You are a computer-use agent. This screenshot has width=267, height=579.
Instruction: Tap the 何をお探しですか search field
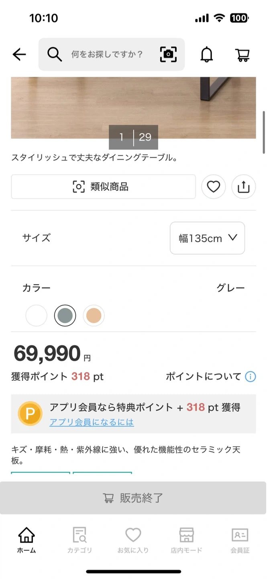click(107, 54)
